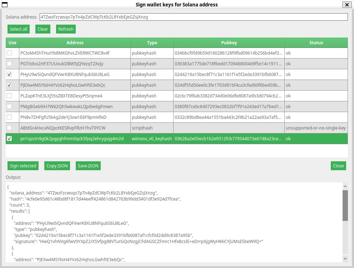Select address ABt8Sc4HxcaNQpctKESRvpFRzH1hvT9YCW cell
354x268 pixels.
point(75,128)
